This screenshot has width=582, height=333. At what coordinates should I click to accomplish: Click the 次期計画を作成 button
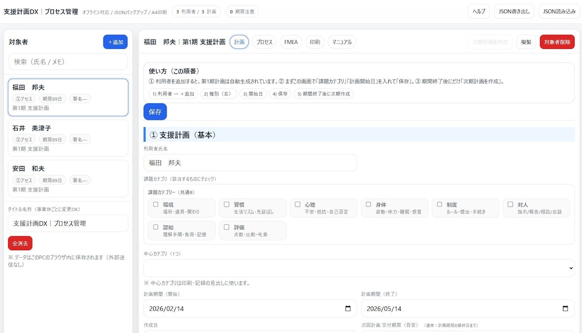pos(490,42)
